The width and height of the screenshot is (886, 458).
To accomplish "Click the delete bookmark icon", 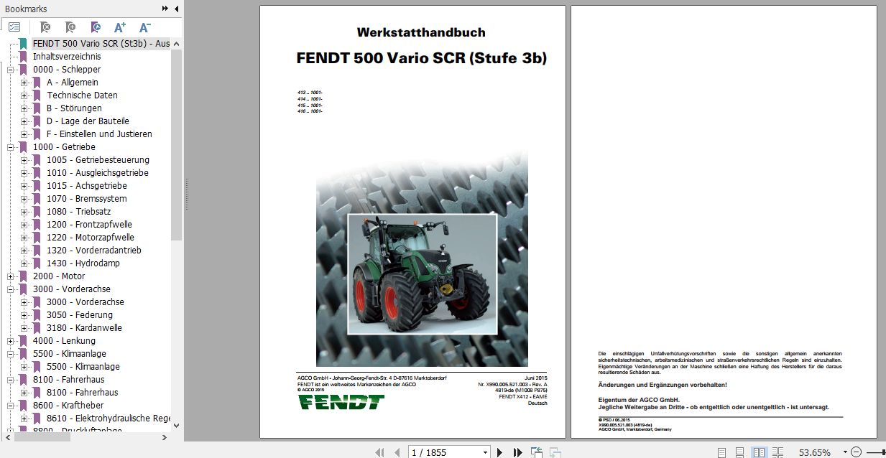I will point(45,27).
